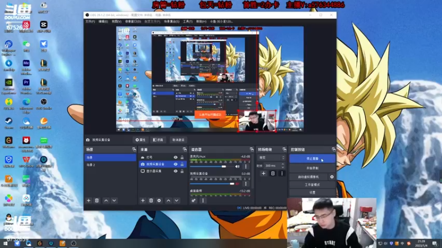Open virtual camera gear settings icon
Image resolution: width=442 pixels, height=248 pixels.
click(332, 177)
